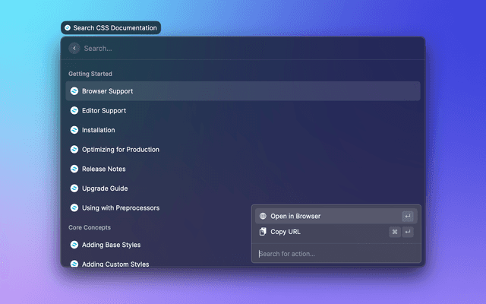This screenshot has width=486, height=304.
Task: Choose Copy URL from action menu
Action: (x=286, y=232)
